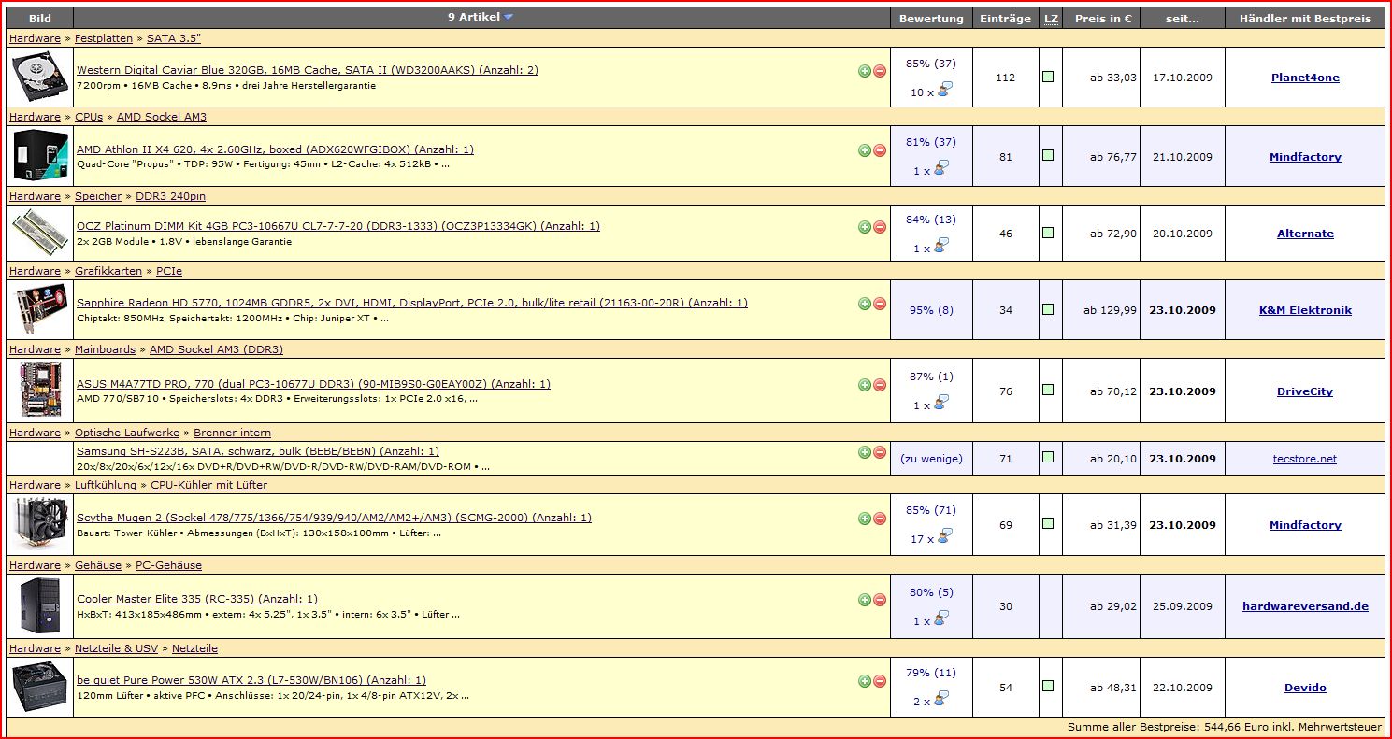This screenshot has width=1392, height=739.
Task: Remove one OCZ Platinum DIMM Kit
Action: tap(880, 227)
